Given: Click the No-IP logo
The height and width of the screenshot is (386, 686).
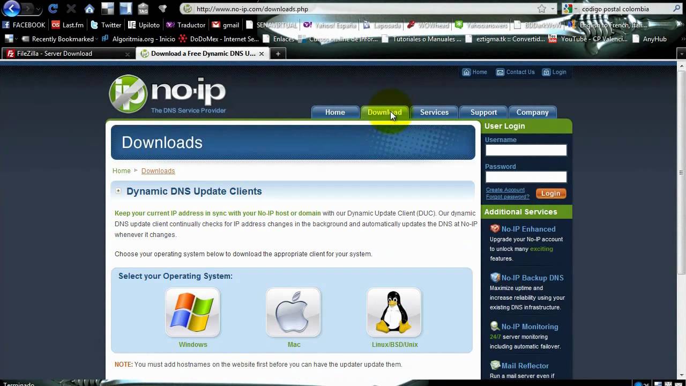Looking at the screenshot, I should click(167, 94).
